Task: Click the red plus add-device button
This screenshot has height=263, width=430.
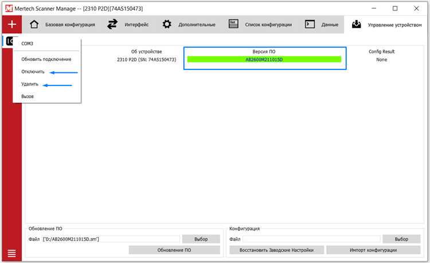Action: (12, 25)
